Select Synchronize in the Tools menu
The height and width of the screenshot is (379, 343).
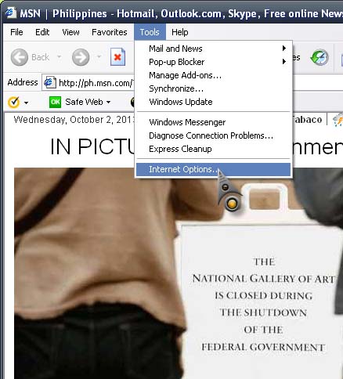(x=213, y=88)
